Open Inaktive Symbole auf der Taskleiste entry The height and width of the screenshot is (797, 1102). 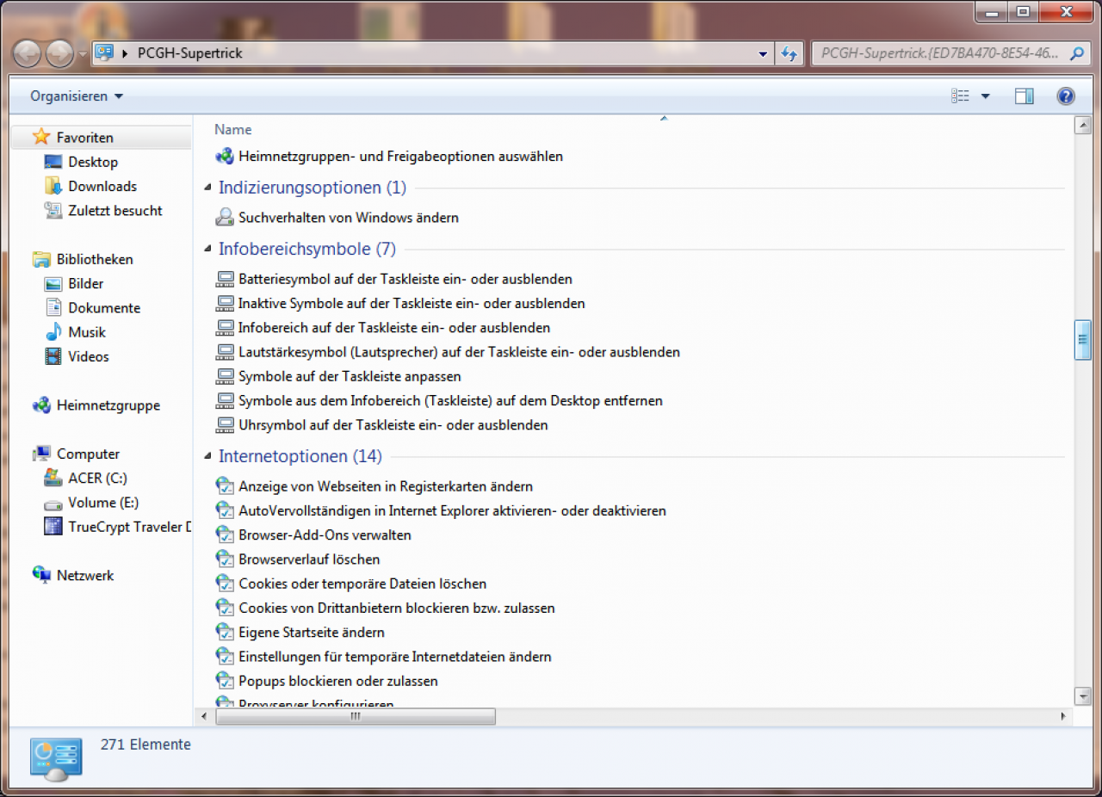tap(412, 303)
